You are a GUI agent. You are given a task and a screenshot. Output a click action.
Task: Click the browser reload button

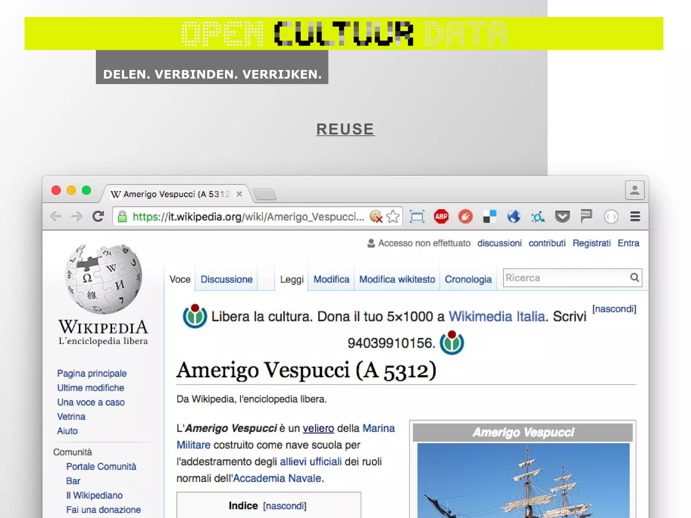pos(98,217)
